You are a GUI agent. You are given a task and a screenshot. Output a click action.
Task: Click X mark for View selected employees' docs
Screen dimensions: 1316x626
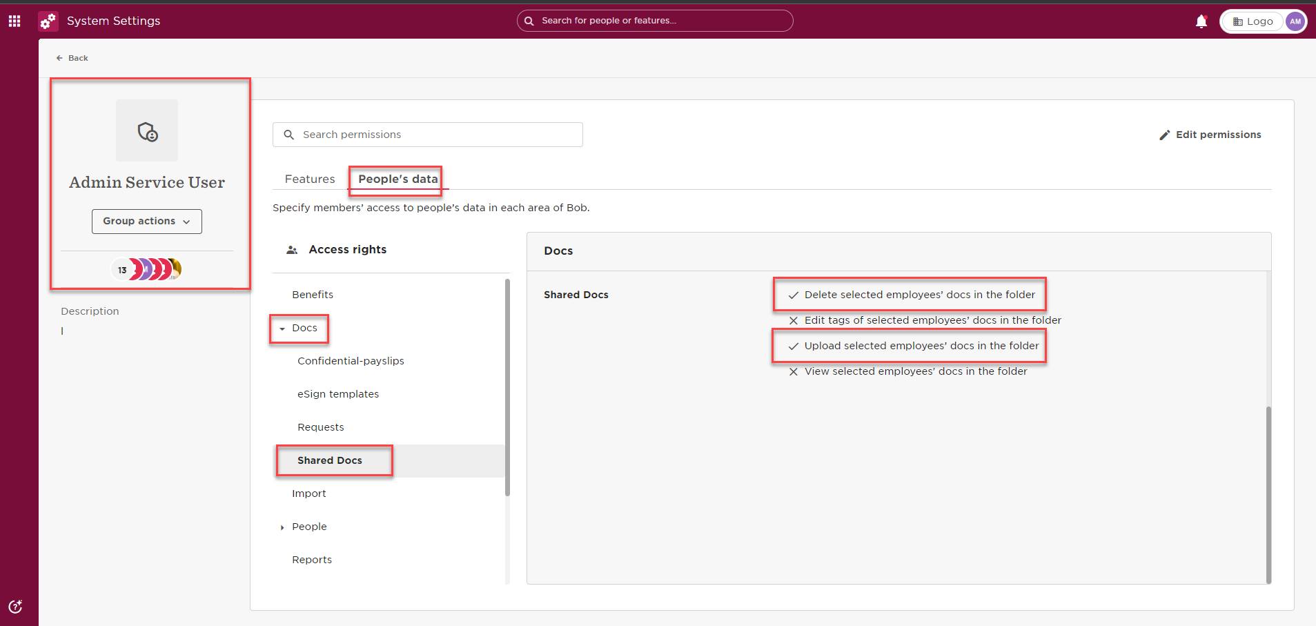click(x=794, y=371)
